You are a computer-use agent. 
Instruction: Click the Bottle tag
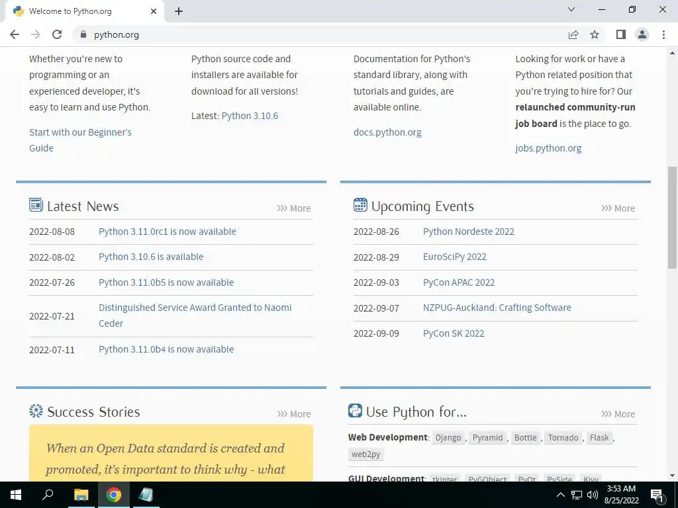click(x=525, y=438)
